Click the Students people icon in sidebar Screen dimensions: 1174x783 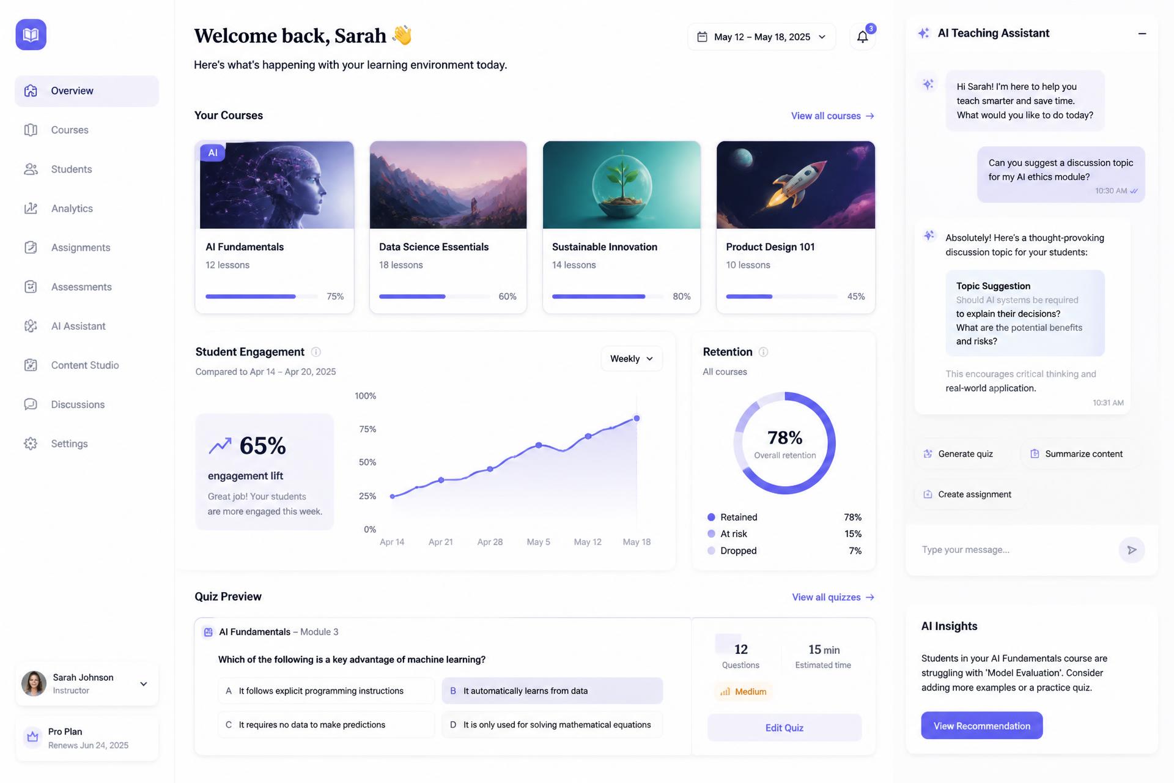click(x=31, y=169)
